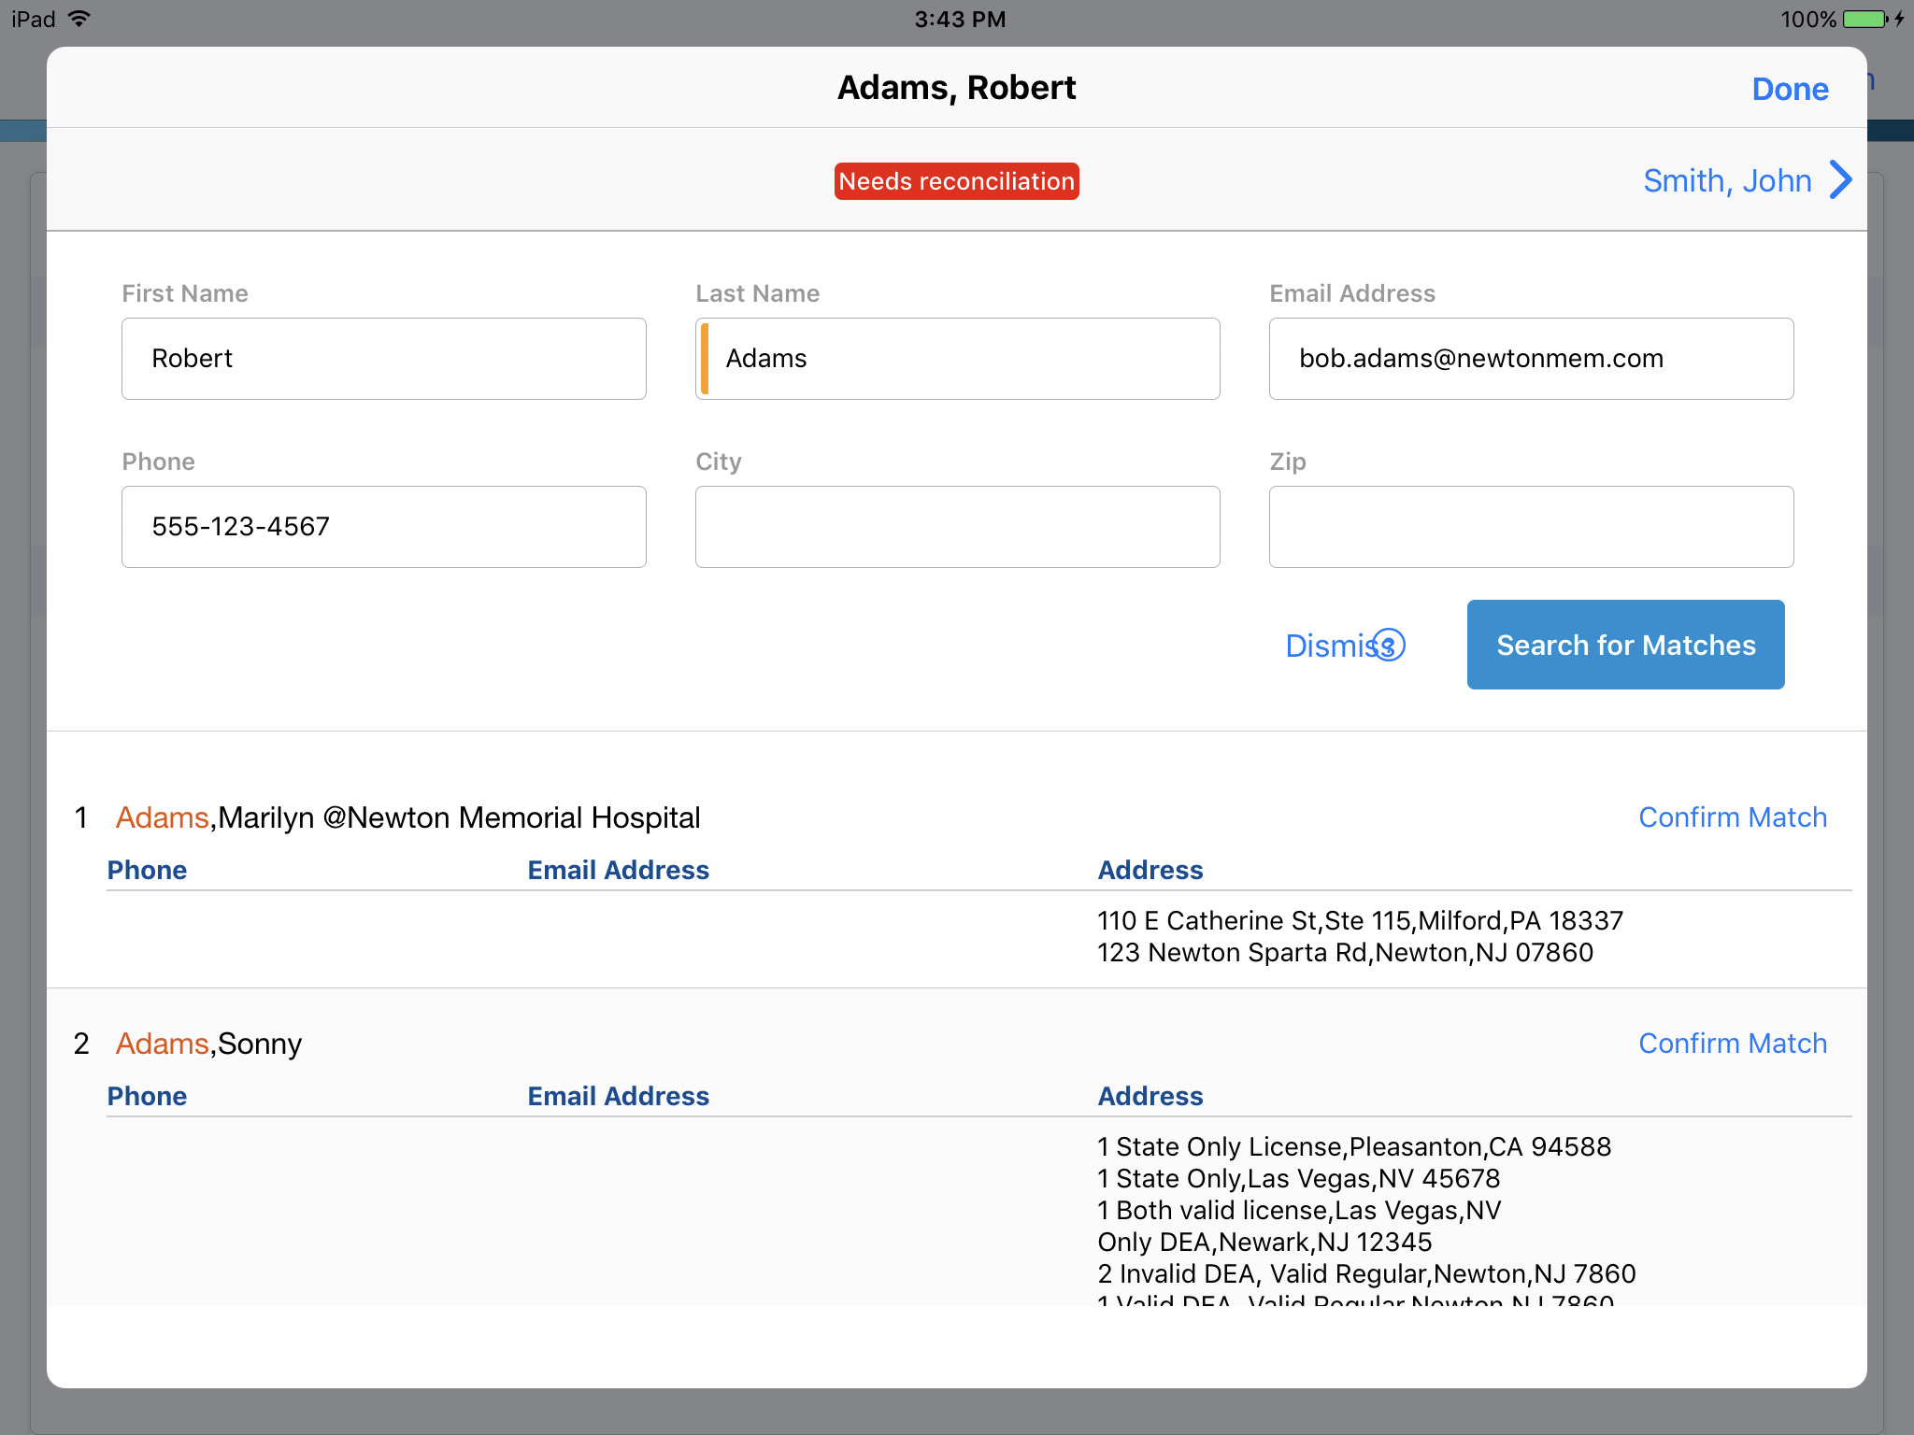Confirm Match for Adams, Marilyn
Image resolution: width=1914 pixels, height=1435 pixels.
click(1732, 817)
